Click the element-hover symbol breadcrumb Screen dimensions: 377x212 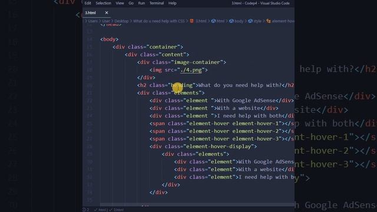280,21
